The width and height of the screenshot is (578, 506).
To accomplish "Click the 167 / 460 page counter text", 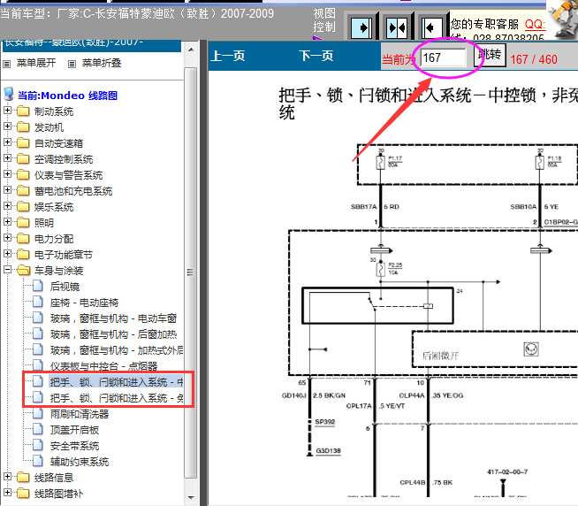I will click(534, 59).
